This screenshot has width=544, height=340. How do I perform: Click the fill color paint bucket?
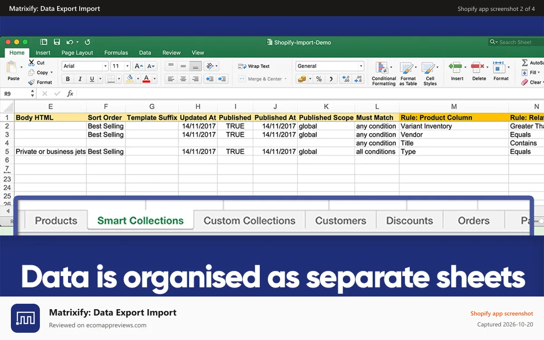[x=130, y=79]
